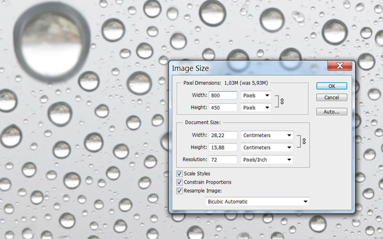Open the Auto... resolution options
The height and width of the screenshot is (239, 383).
pos(331,112)
